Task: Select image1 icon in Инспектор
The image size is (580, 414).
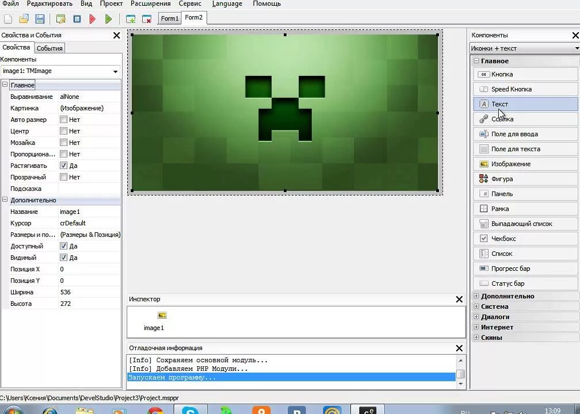Action: tap(162, 315)
